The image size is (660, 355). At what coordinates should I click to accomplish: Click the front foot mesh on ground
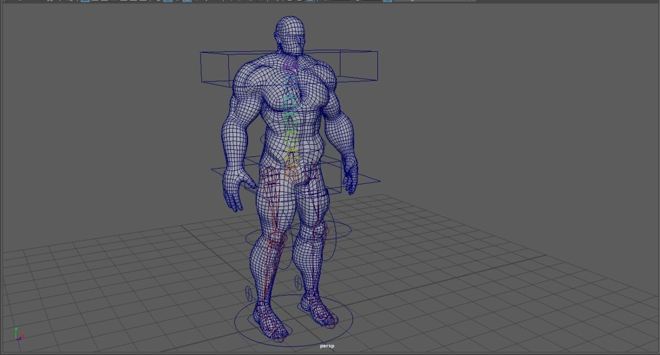coord(271,321)
